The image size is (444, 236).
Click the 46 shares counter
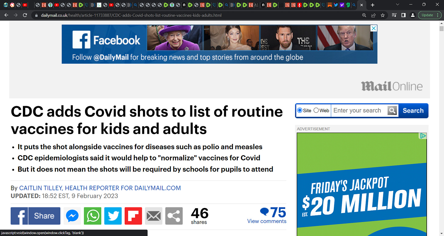199,216
